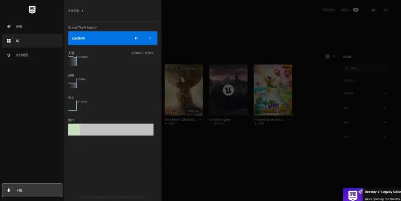Click the installing count header text
This screenshot has width=401, height=201.
click(76, 11)
